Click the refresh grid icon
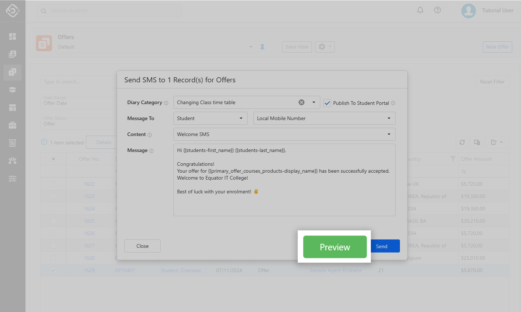 [462, 142]
